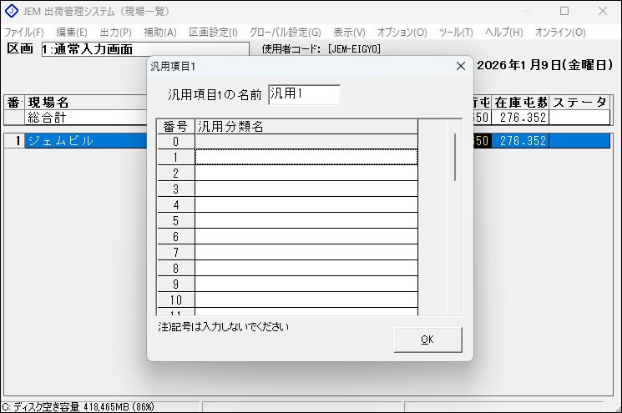Open the ファイル(F) menu
The height and width of the screenshot is (413, 622).
24,32
